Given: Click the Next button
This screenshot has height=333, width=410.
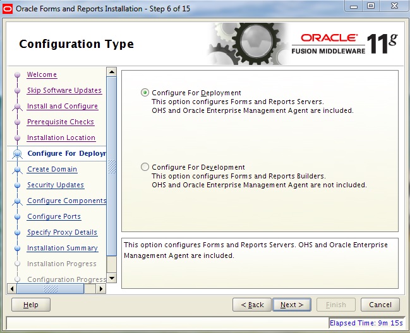Looking at the screenshot, I should coord(292,305).
